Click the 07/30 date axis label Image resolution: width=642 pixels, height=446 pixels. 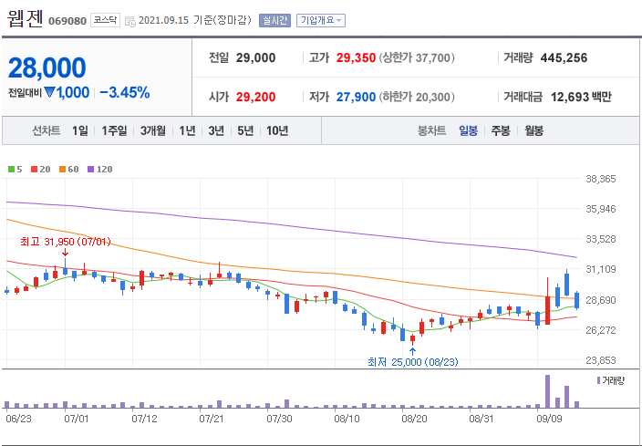pos(279,420)
